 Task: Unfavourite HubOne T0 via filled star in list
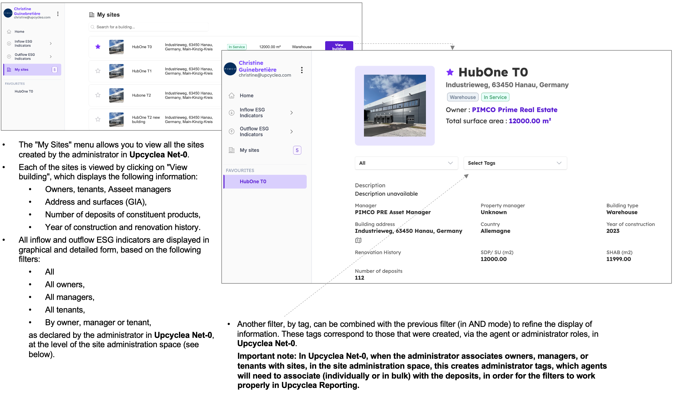(98, 47)
